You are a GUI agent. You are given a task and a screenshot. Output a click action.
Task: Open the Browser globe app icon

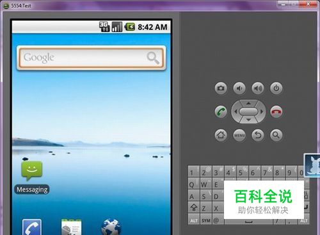(111, 227)
